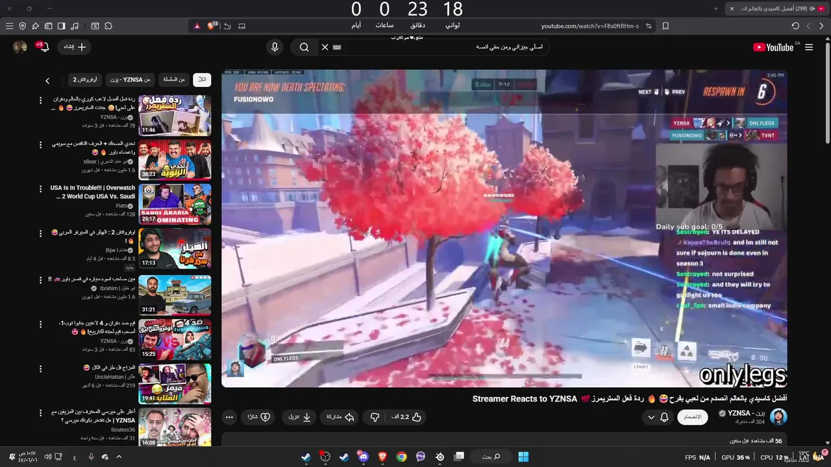Reload the page in browser toolbar
The width and height of the screenshot is (831, 467).
795,26
